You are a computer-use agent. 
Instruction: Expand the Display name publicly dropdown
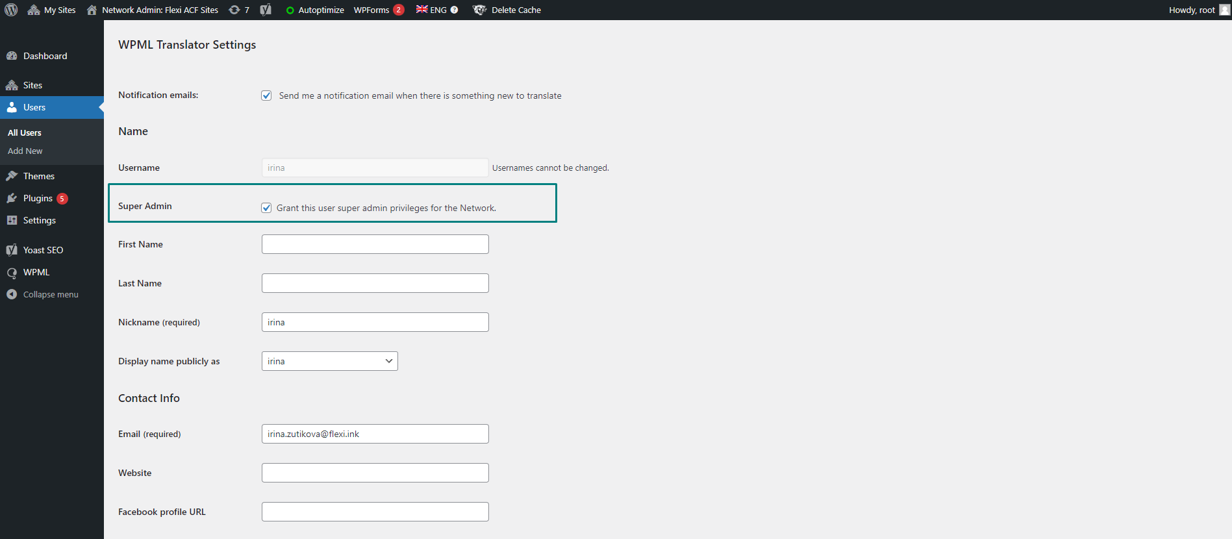329,361
